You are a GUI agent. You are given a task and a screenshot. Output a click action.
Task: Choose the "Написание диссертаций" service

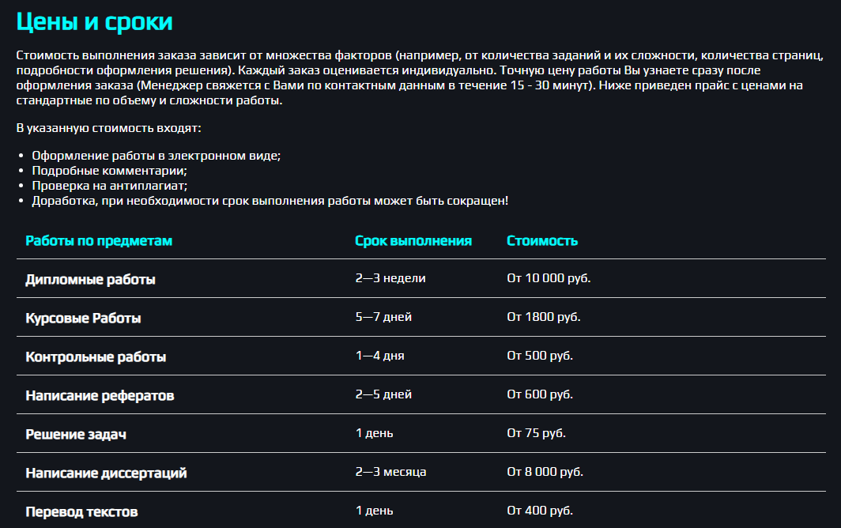click(106, 473)
